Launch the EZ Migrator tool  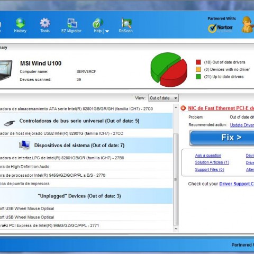71,25
